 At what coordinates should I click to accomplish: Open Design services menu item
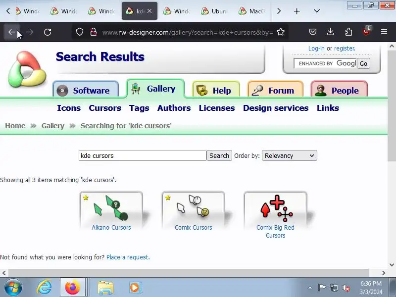click(276, 108)
